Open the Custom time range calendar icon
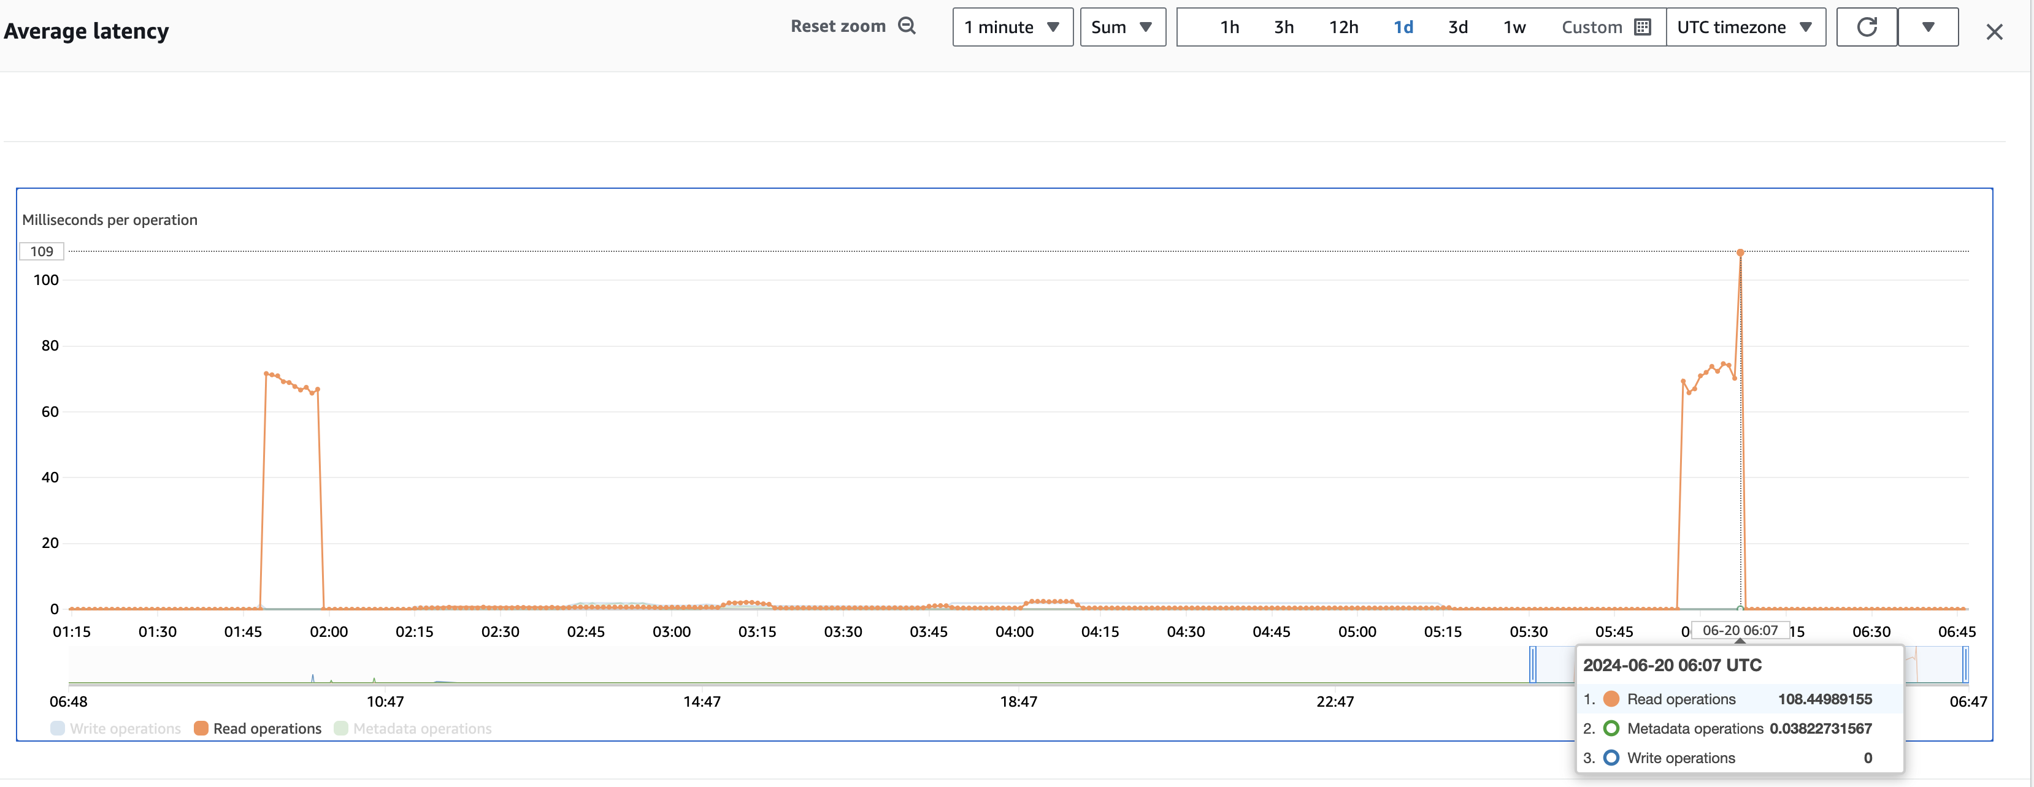 coord(1643,27)
